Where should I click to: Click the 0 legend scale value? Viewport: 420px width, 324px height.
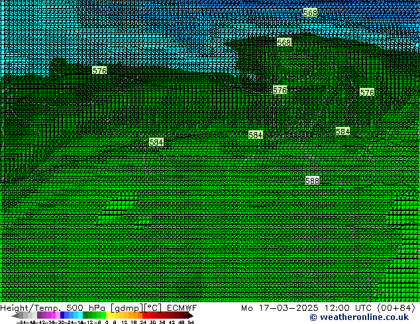(107, 322)
